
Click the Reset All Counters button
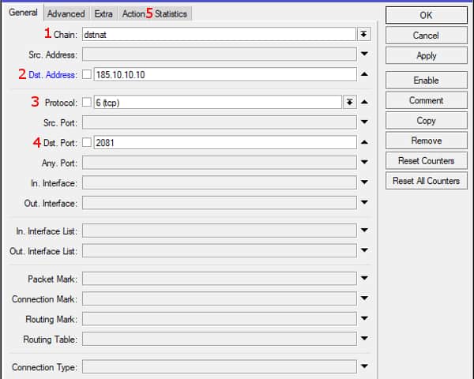(x=427, y=181)
